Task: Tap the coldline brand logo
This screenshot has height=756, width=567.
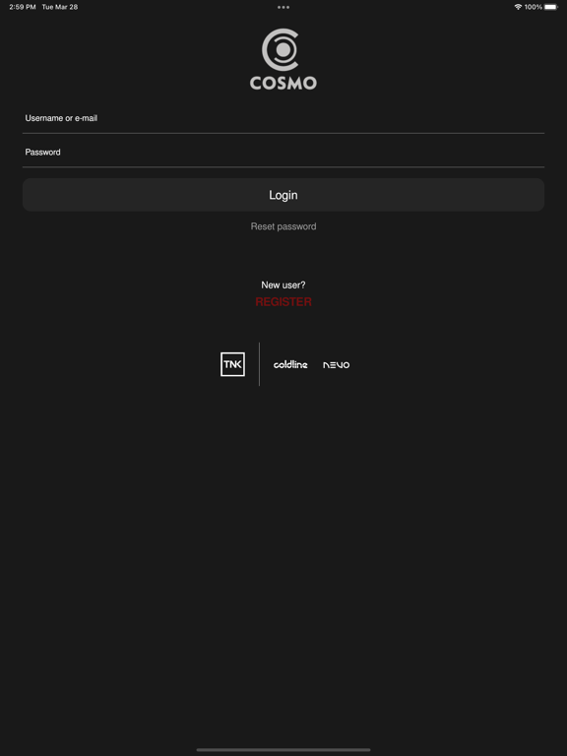Action: click(290, 365)
